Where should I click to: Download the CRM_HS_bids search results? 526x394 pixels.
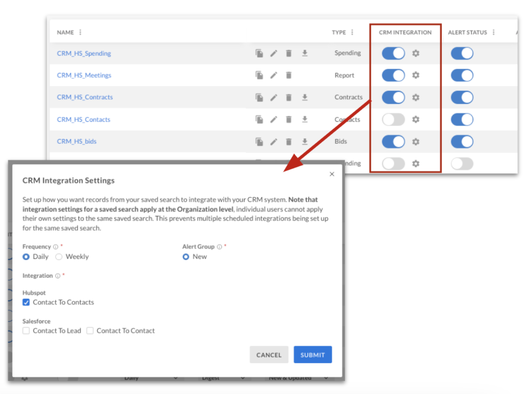(305, 141)
